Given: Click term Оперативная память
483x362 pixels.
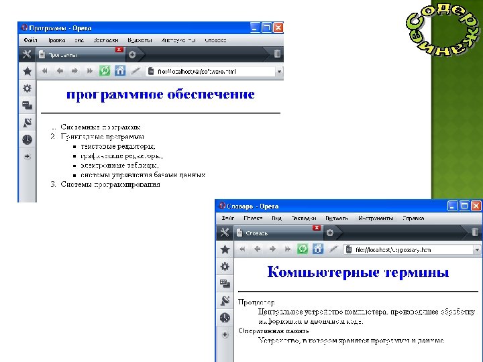Looking at the screenshot, I should pos(274,331).
